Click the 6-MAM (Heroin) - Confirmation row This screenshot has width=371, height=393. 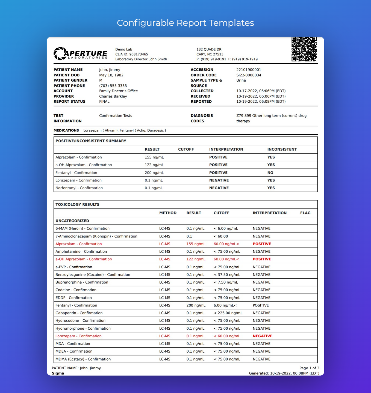click(x=185, y=228)
